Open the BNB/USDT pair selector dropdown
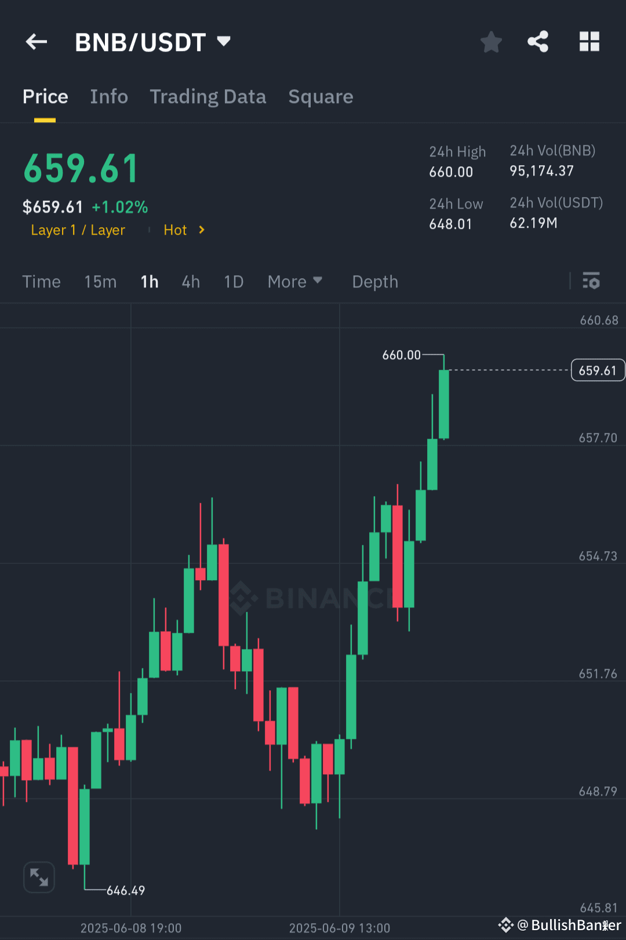Viewport: 626px width, 940px height. coord(224,41)
